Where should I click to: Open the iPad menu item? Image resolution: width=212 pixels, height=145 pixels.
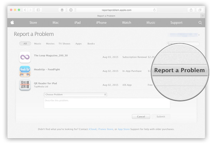click(77, 23)
